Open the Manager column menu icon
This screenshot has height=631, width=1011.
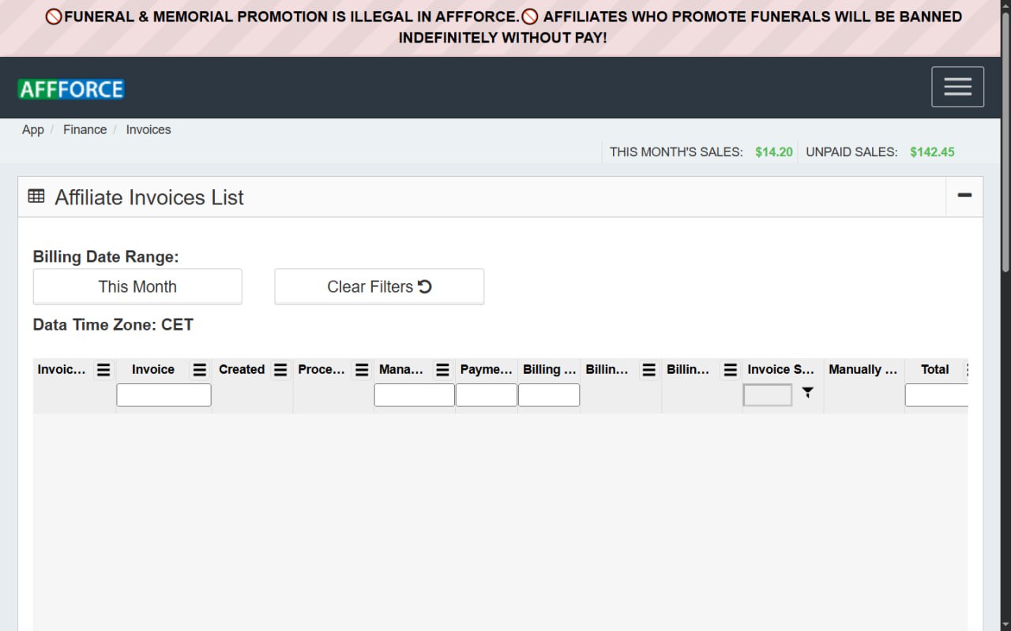tap(443, 370)
